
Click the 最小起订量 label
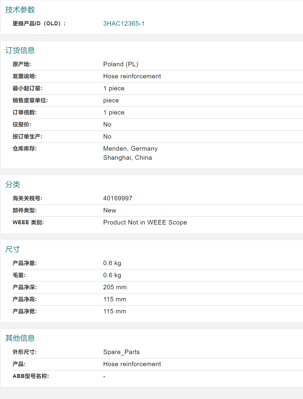(27, 88)
